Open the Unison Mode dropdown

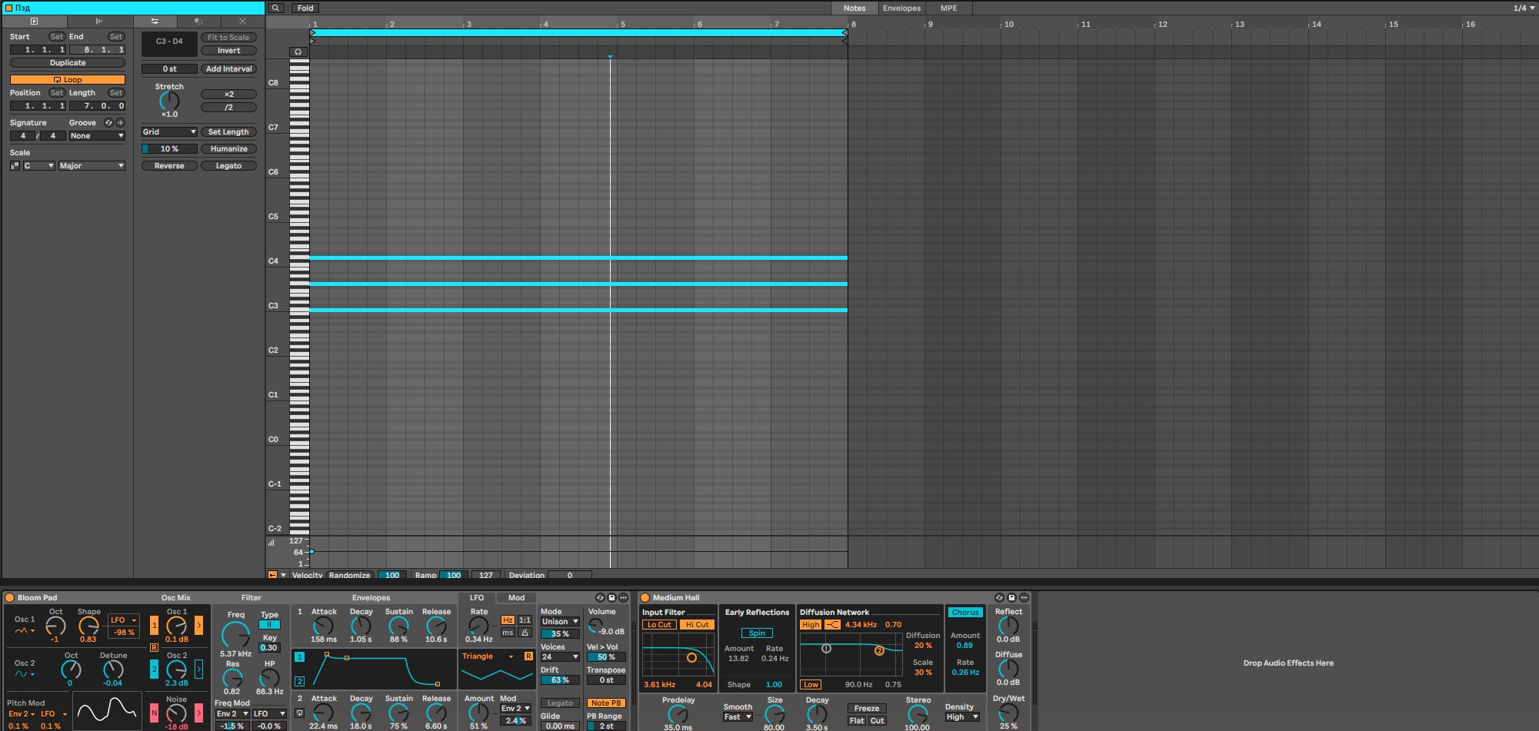point(560,622)
